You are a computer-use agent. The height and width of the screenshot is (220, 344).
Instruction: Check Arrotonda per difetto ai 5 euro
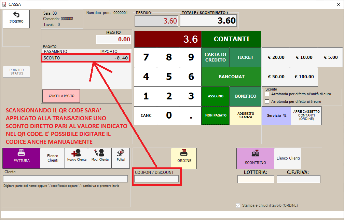267,101
